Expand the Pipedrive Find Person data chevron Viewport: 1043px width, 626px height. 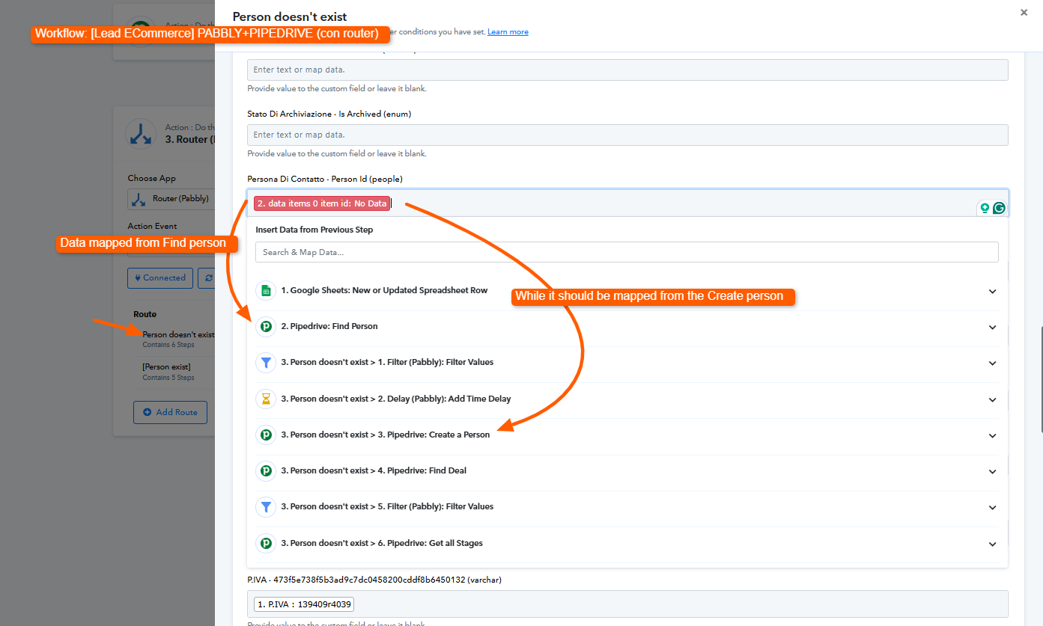pos(992,328)
